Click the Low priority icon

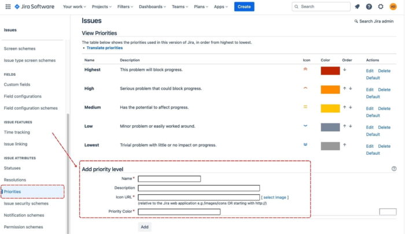tap(305, 125)
